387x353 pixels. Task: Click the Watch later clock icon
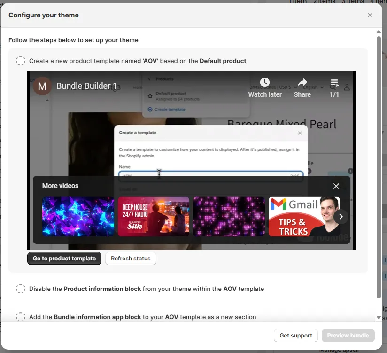pos(265,82)
